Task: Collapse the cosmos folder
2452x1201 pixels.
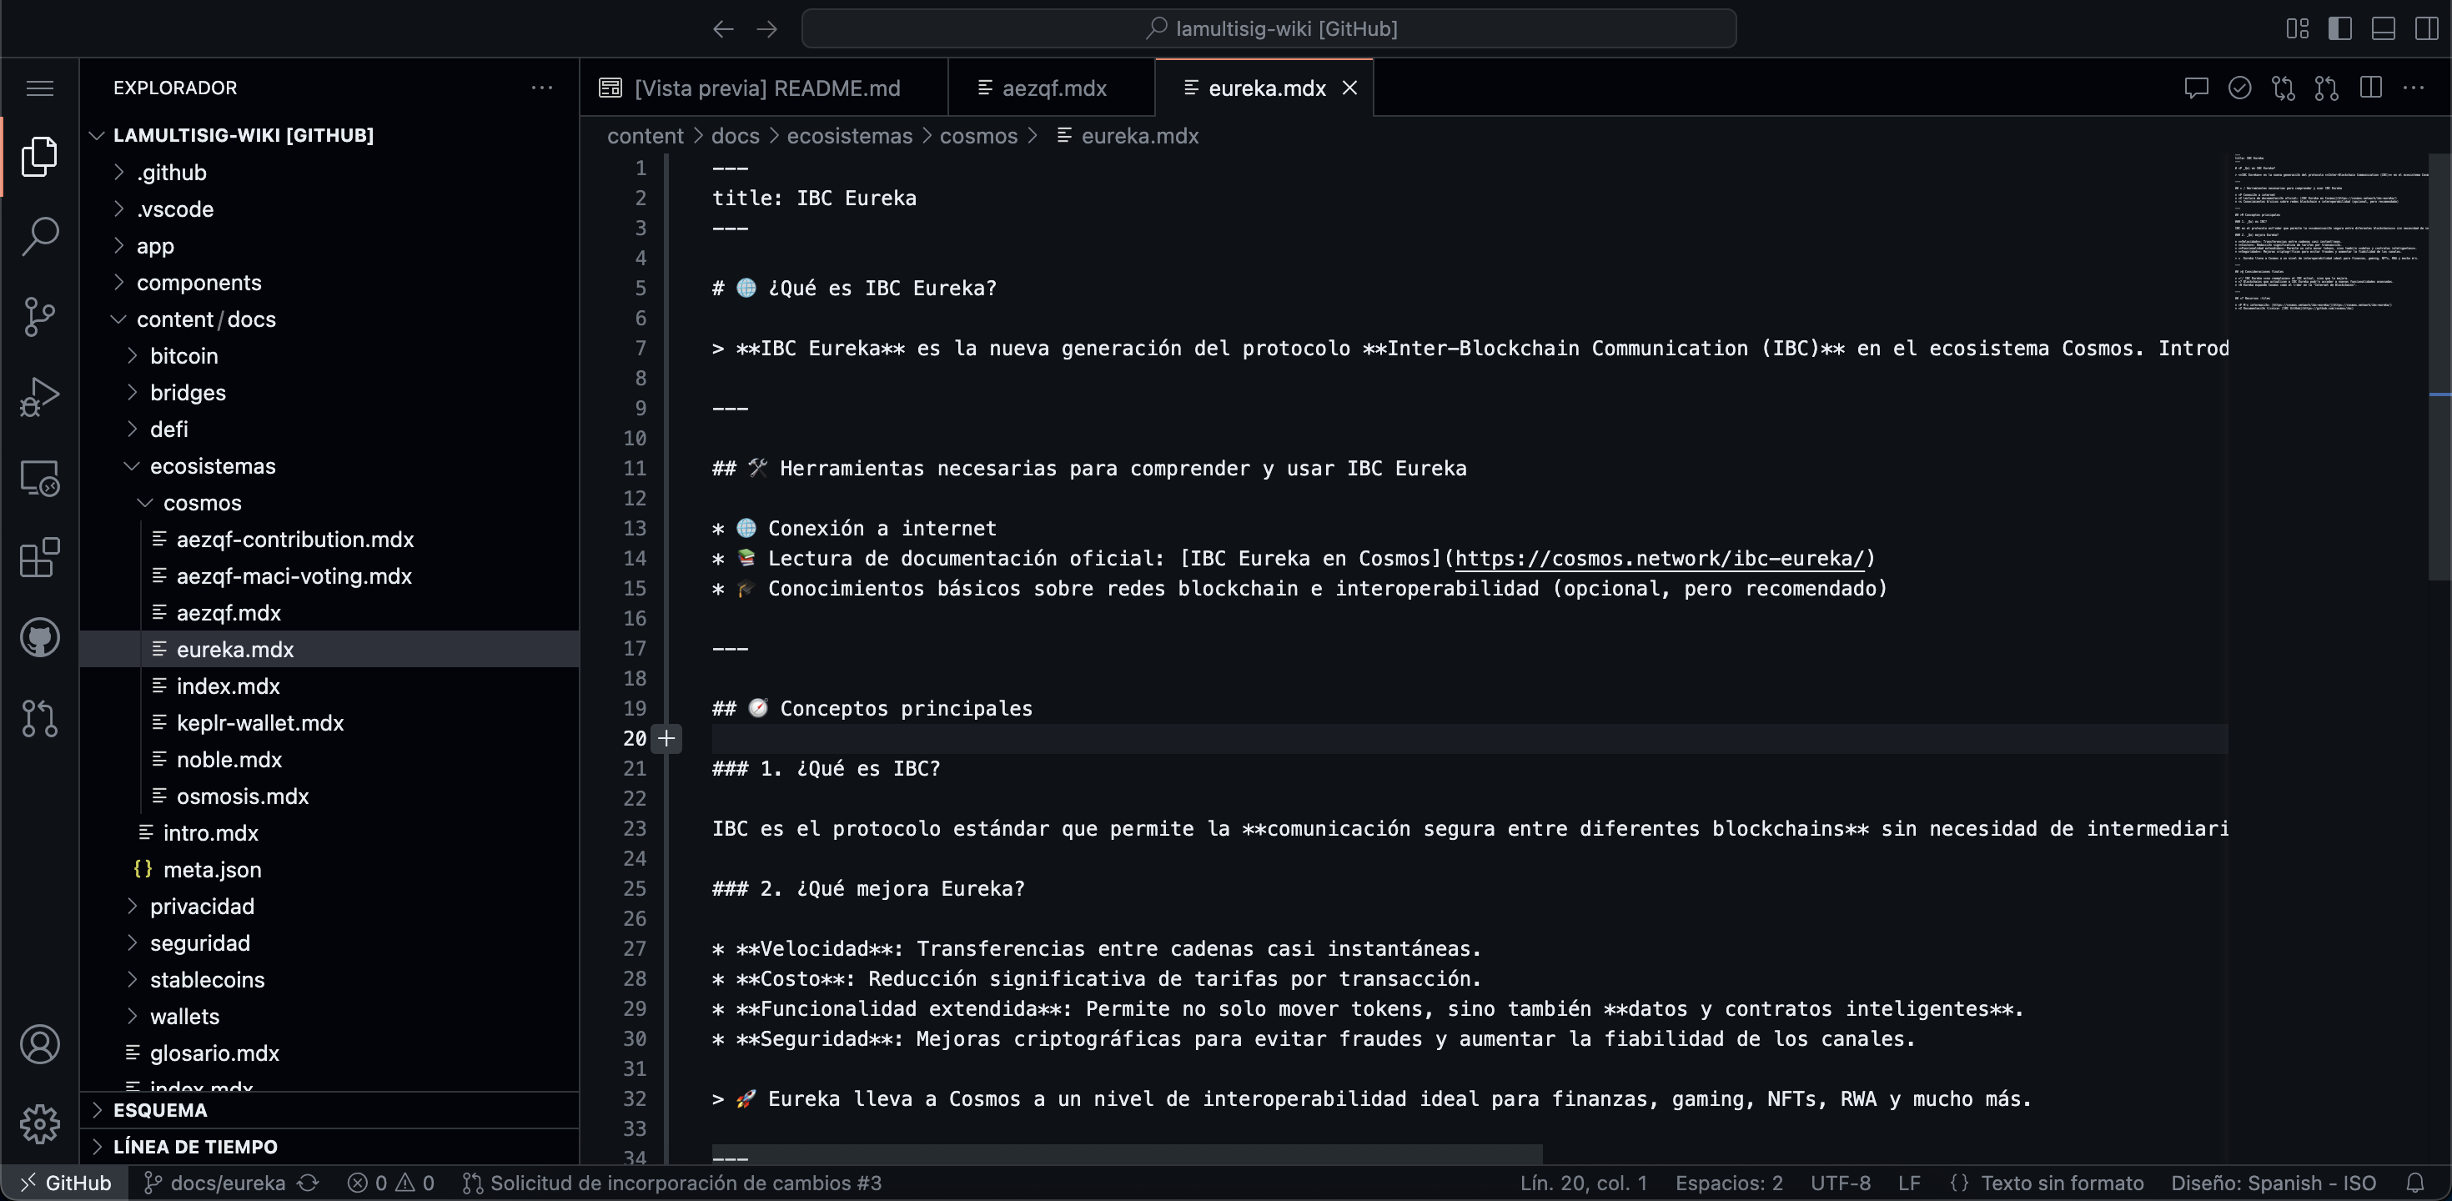Action: (x=329, y=502)
